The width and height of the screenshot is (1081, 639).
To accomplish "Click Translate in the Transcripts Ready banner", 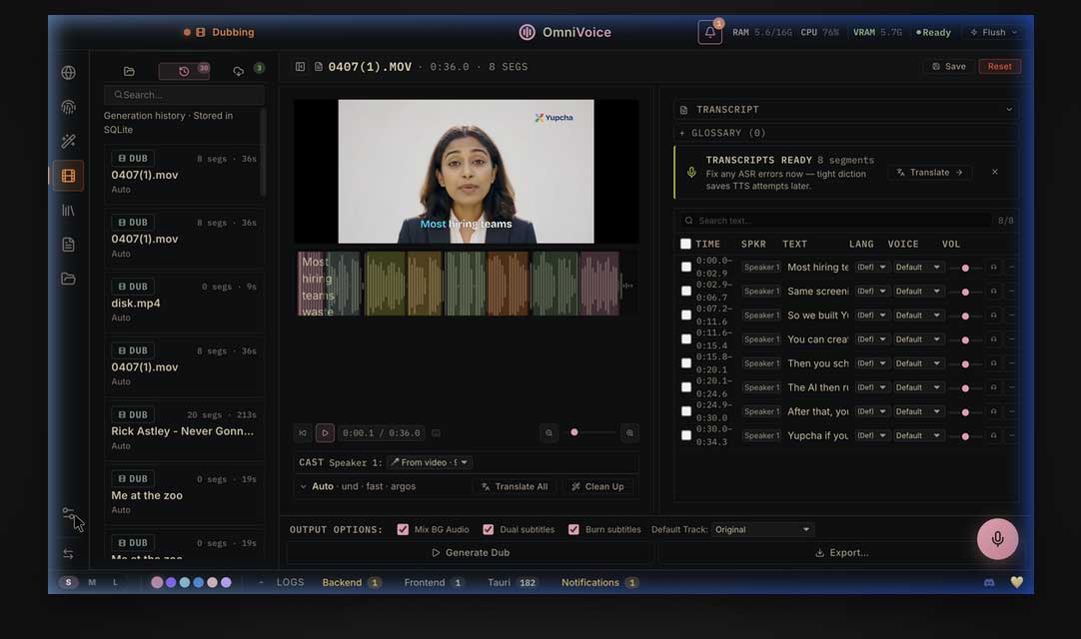I will [929, 173].
